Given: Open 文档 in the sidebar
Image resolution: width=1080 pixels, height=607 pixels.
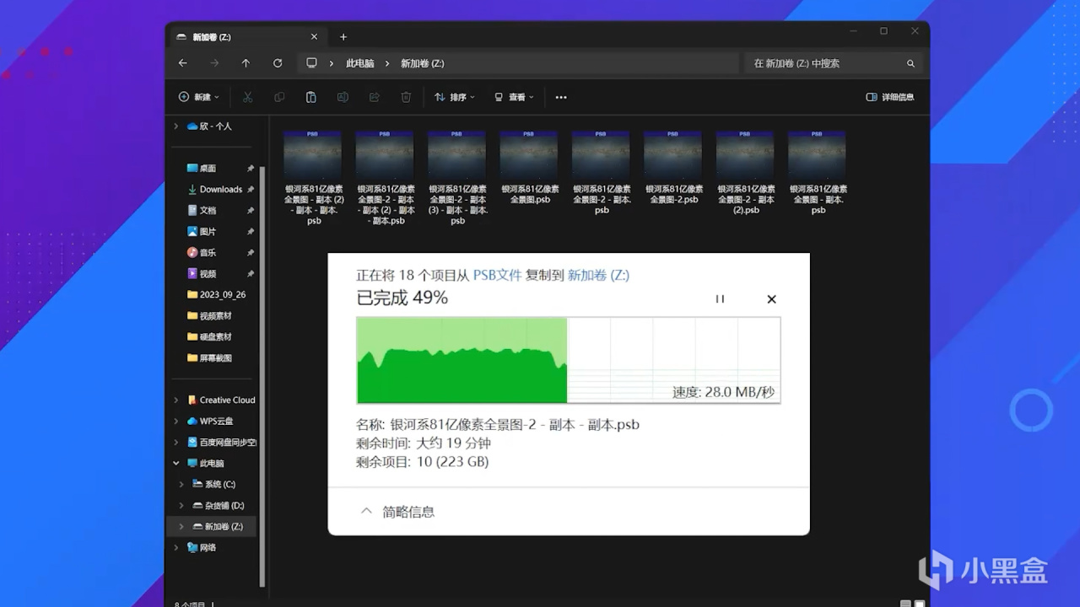Looking at the screenshot, I should (208, 211).
